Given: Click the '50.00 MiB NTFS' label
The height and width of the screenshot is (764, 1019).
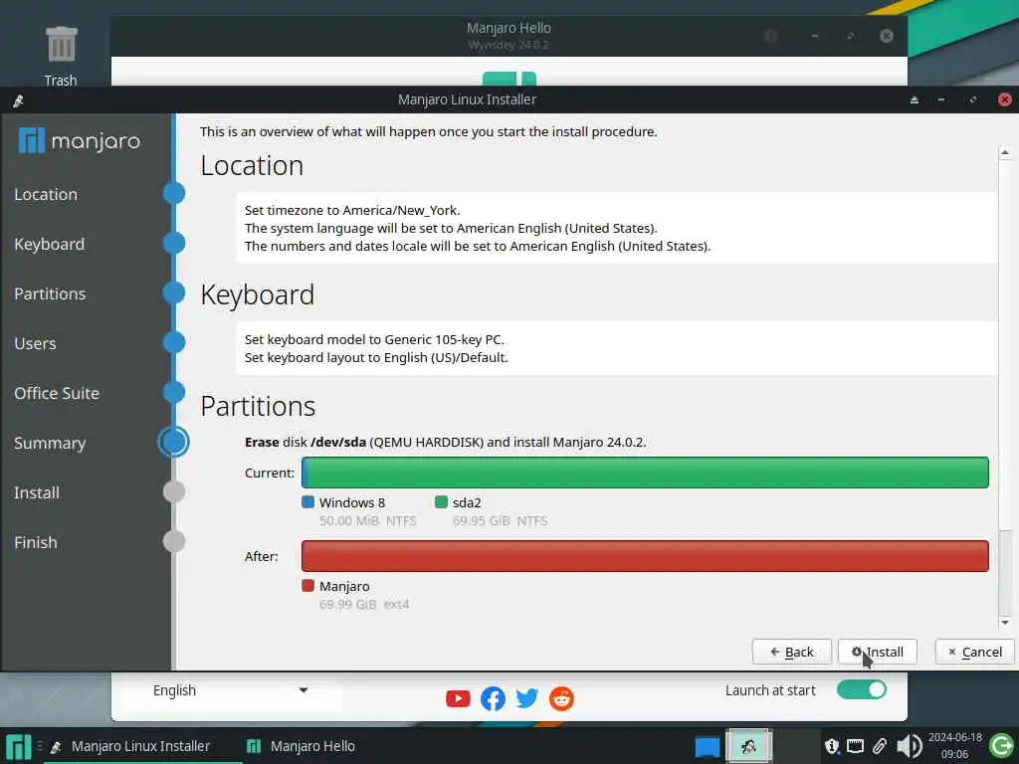Looking at the screenshot, I should (x=368, y=521).
